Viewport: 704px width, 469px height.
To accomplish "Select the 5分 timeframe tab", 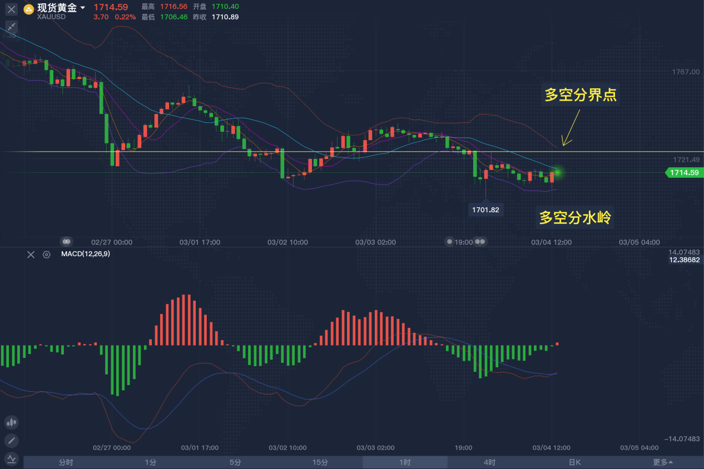I will (235, 462).
